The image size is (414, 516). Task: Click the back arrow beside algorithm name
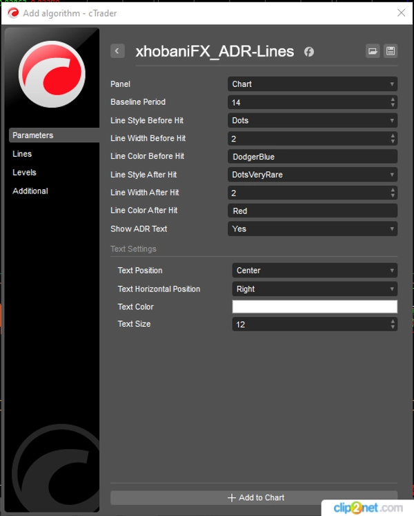(117, 51)
